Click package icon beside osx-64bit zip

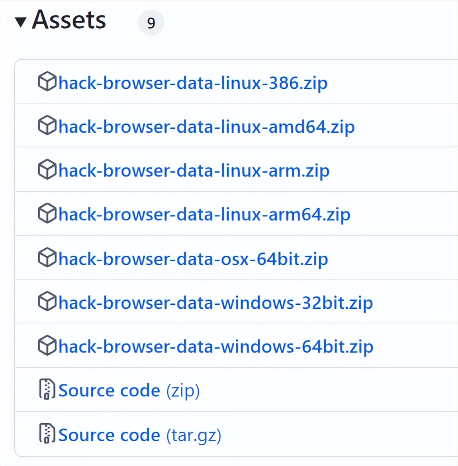pos(47,257)
